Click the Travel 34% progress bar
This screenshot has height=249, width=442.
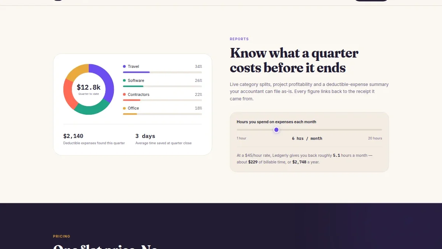162,72
